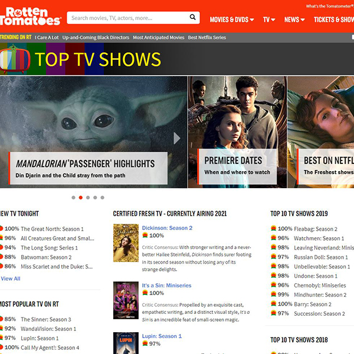
Task: Select the active second carousel dot
Action: (x=81, y=198)
